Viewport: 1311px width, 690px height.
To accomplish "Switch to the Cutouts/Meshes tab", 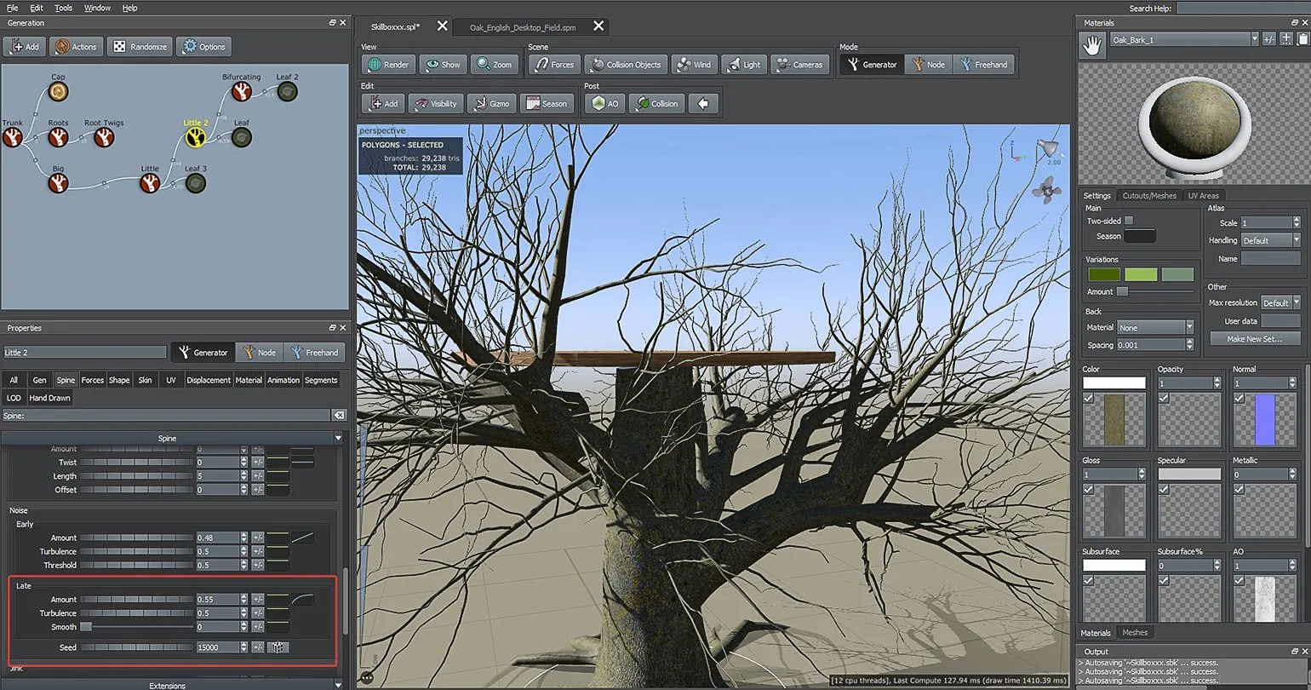I will pyautogui.click(x=1148, y=196).
